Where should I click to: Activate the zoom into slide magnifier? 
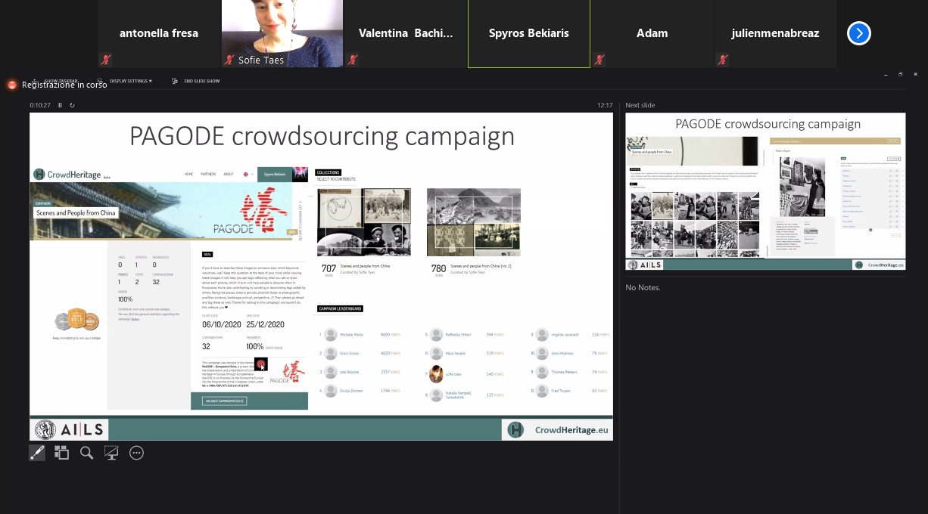87,453
